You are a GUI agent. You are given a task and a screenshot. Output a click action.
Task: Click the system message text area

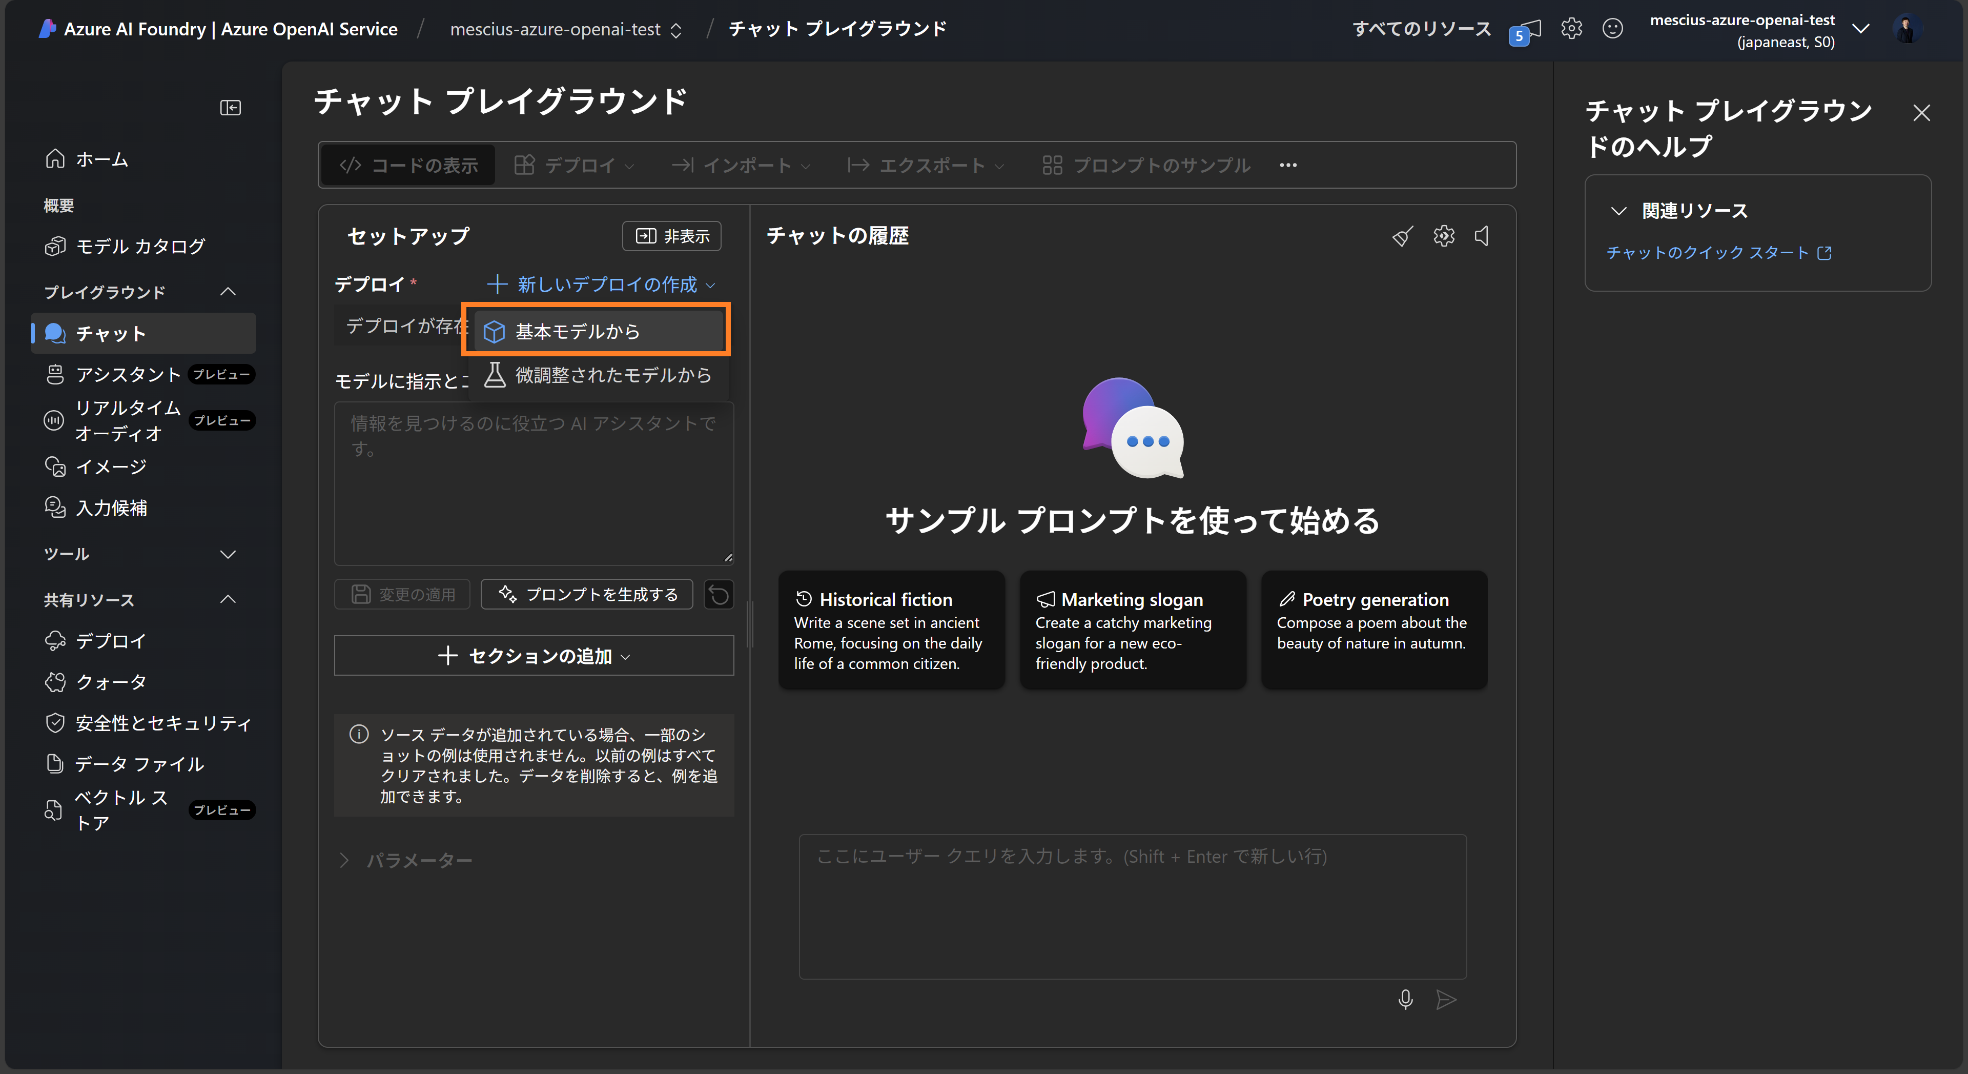pos(533,483)
